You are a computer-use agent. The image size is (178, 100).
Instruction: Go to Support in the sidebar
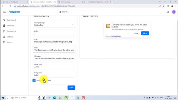click(10, 42)
